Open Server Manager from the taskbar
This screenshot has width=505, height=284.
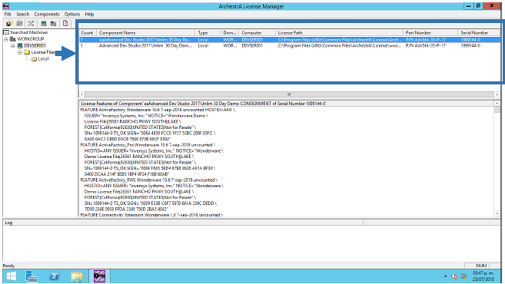point(32,276)
